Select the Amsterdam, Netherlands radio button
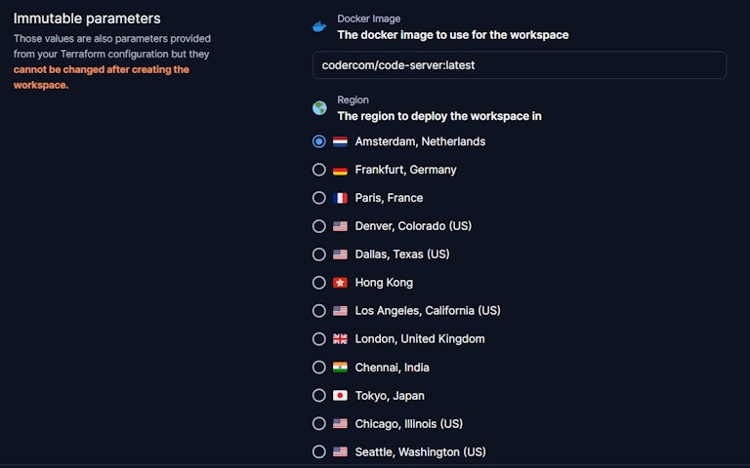750x468 pixels. point(319,141)
